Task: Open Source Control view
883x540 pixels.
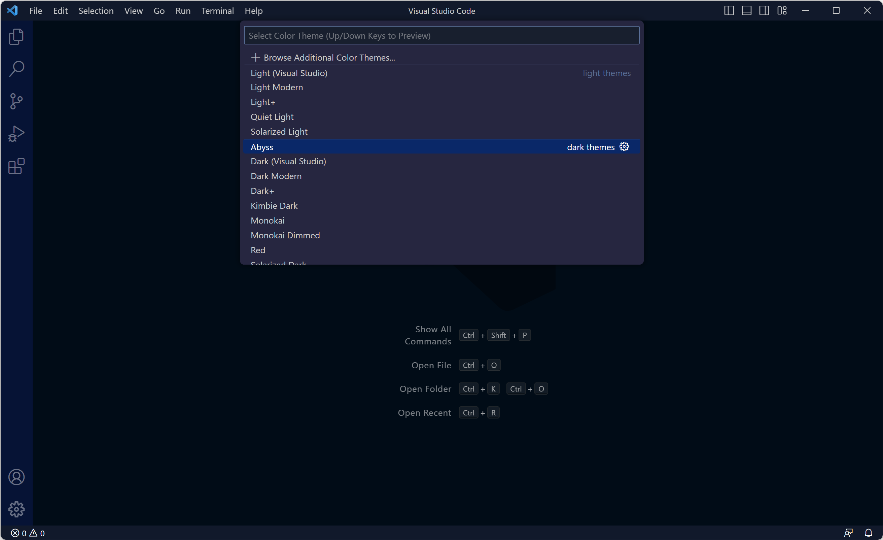Action: (16, 101)
